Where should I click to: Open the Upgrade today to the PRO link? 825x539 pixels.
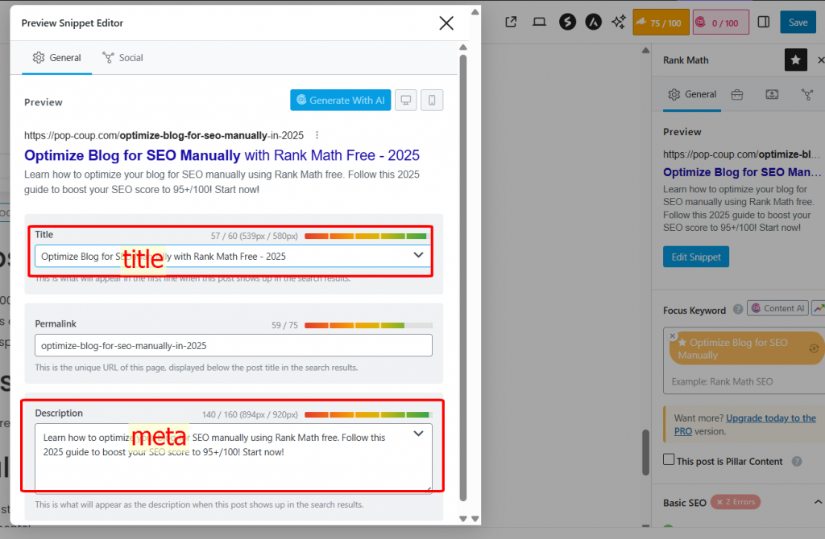[x=745, y=425]
